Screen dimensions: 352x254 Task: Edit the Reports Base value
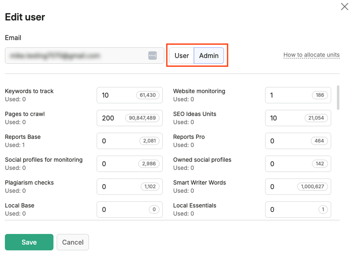[130, 141]
